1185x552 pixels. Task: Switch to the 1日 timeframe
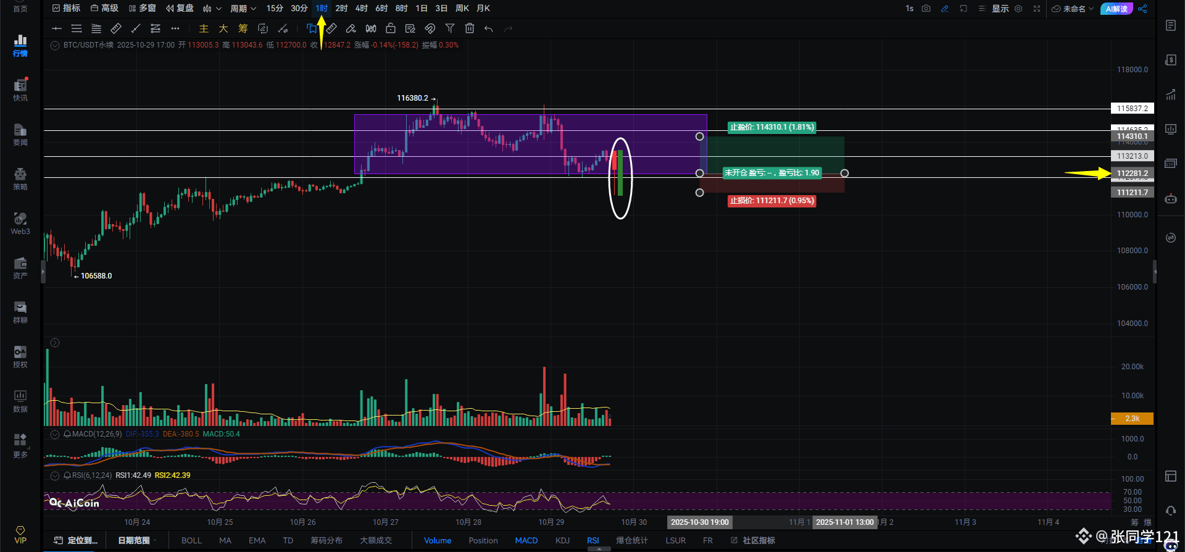[422, 9]
